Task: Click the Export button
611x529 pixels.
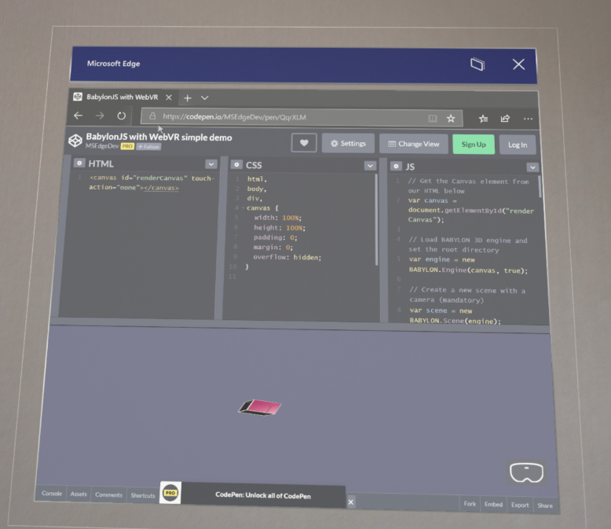Action: [x=520, y=505]
